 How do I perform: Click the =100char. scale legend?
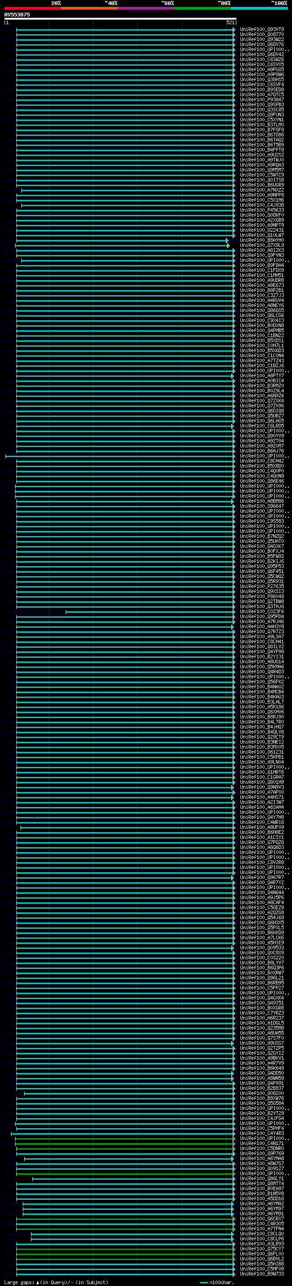[217, 1282]
